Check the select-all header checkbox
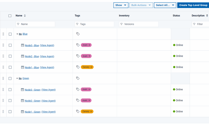The width and height of the screenshot is (209, 124). click(10, 16)
